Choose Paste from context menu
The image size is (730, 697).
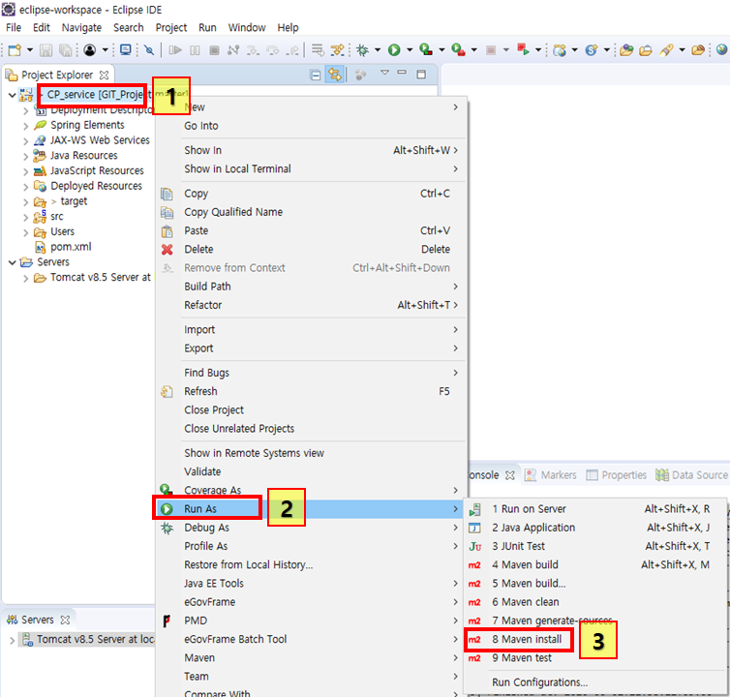pos(311,230)
